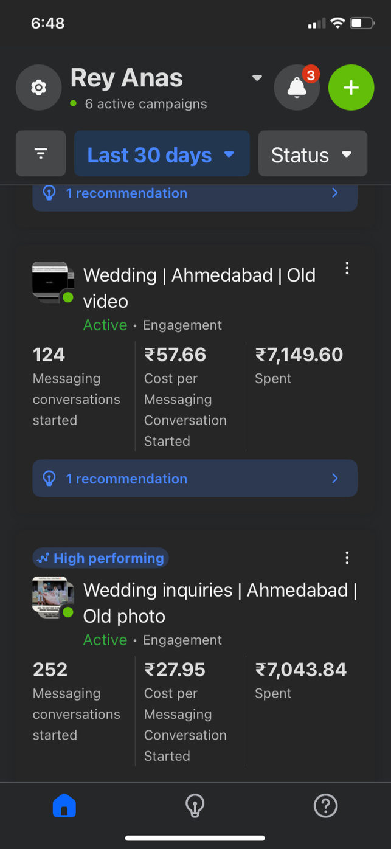Open settings gear icon
This screenshot has width=391, height=849.
(x=38, y=88)
